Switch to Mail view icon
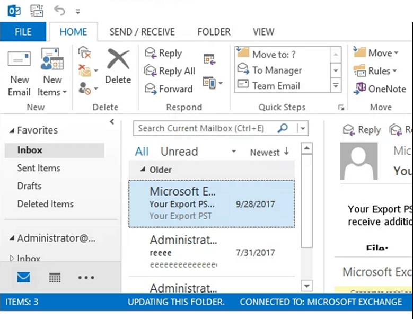Image resolution: width=413 pixels, height=319 pixels. (23, 277)
